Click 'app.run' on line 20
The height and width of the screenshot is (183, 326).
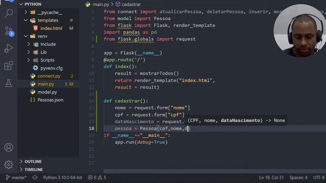[x=124, y=142]
